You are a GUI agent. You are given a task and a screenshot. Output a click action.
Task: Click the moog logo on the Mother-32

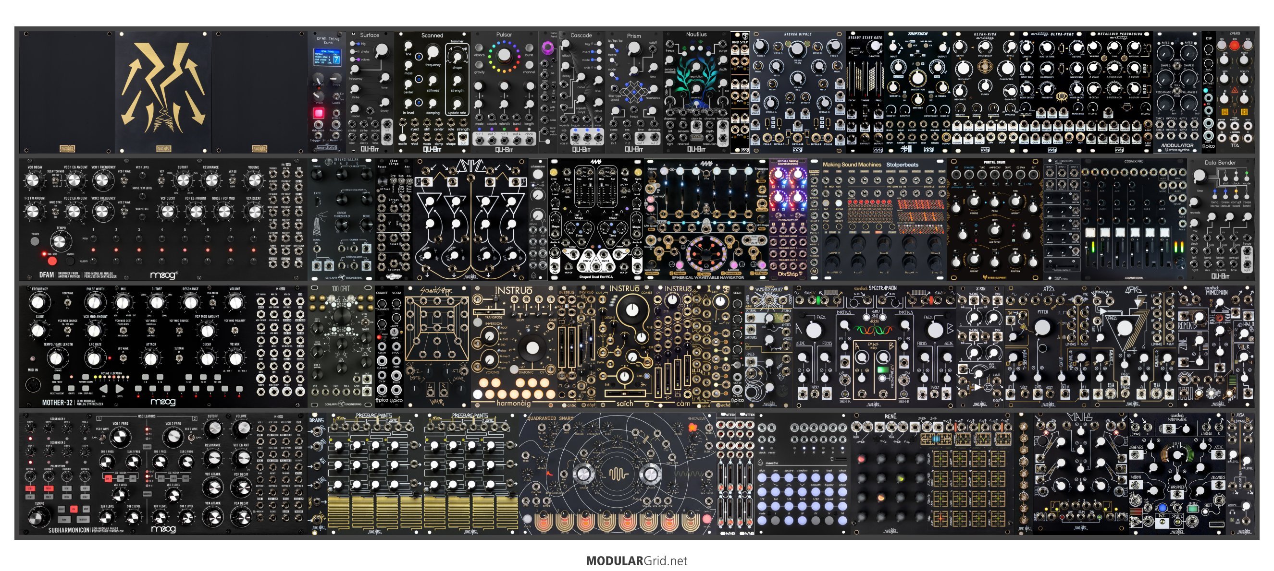163,402
